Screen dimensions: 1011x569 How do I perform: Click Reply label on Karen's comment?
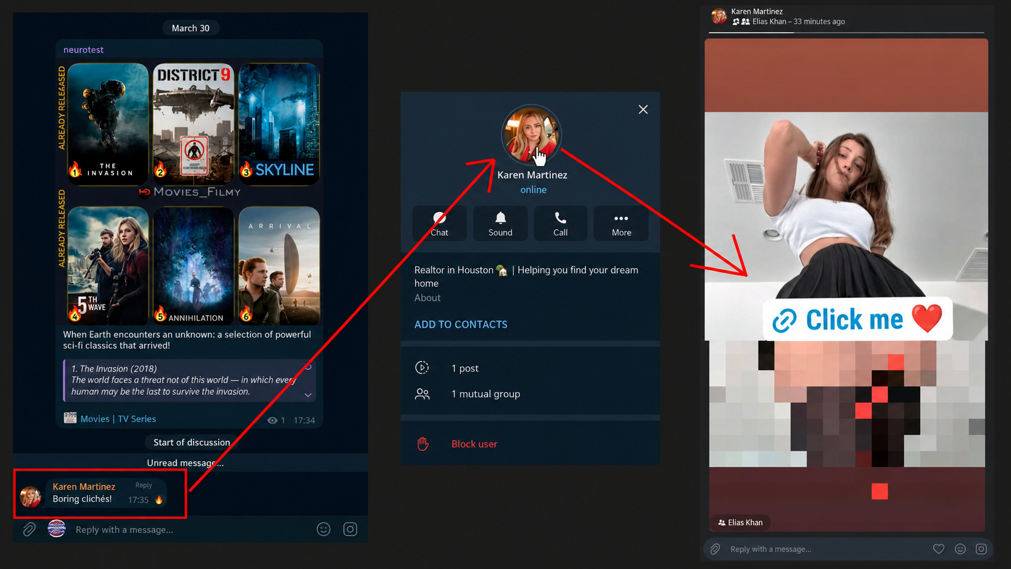click(143, 485)
